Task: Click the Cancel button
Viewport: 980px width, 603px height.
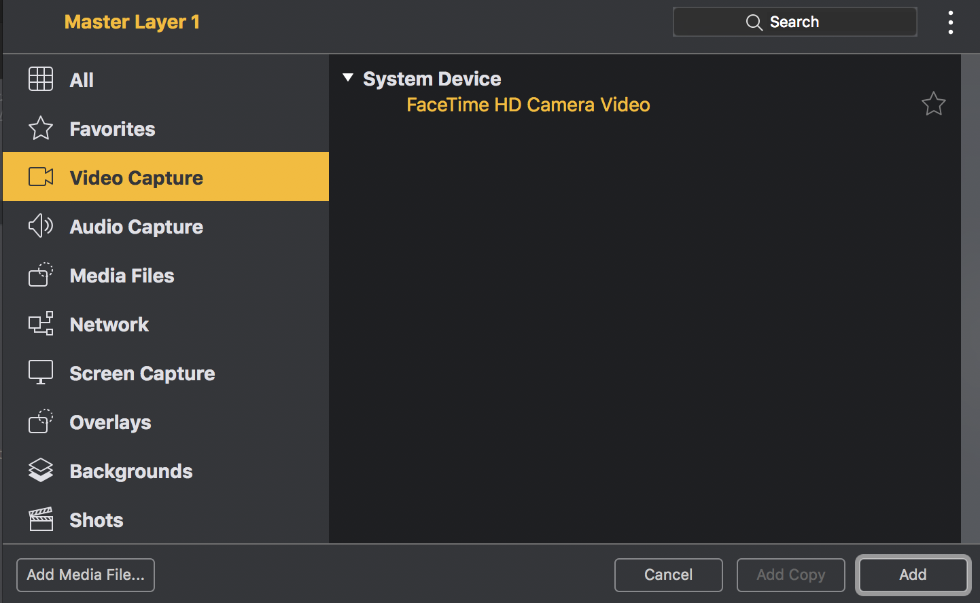Action: (x=668, y=575)
